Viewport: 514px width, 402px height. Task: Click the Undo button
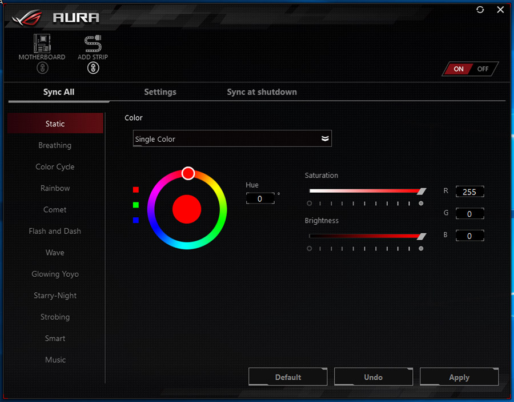374,377
